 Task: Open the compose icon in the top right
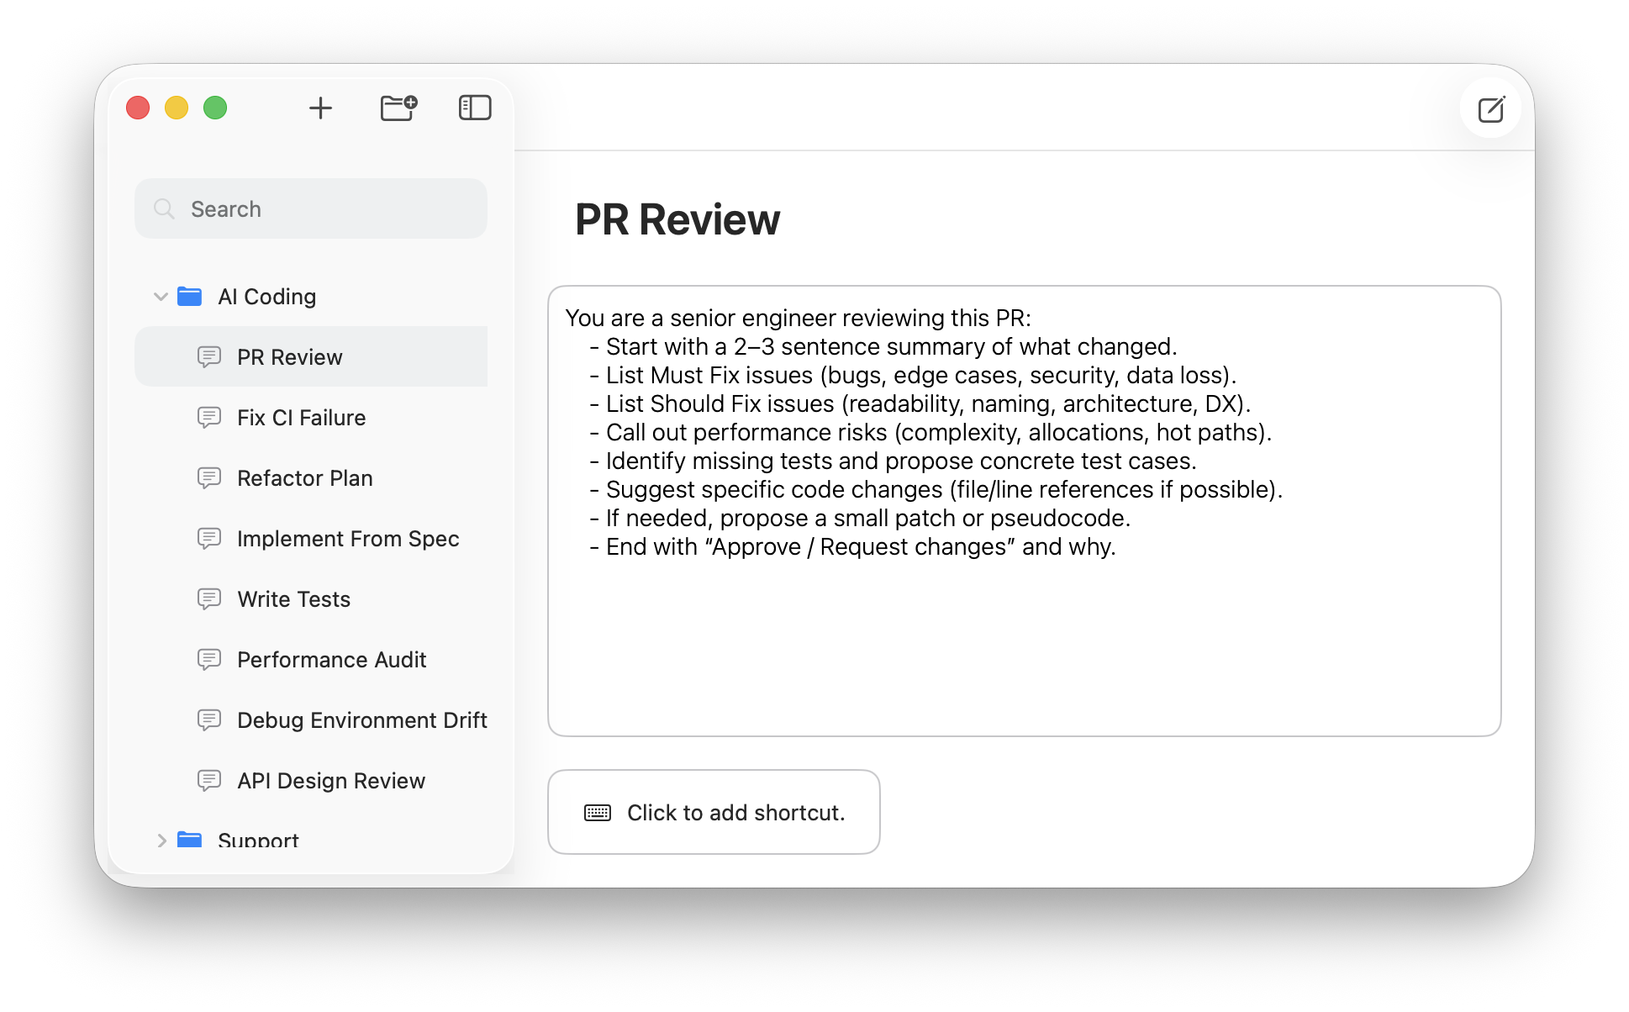pos(1490,108)
